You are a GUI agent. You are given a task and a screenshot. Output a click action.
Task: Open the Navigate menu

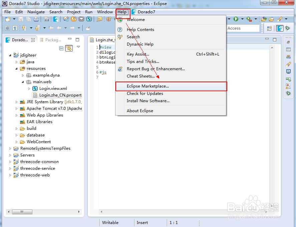[36, 12]
